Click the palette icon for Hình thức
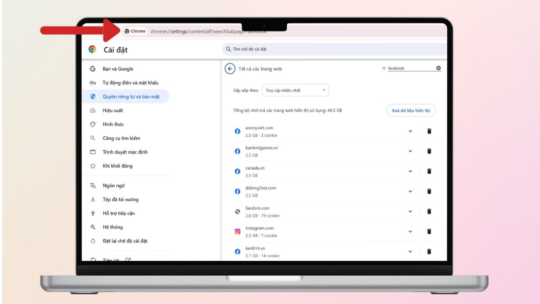 click(x=93, y=124)
